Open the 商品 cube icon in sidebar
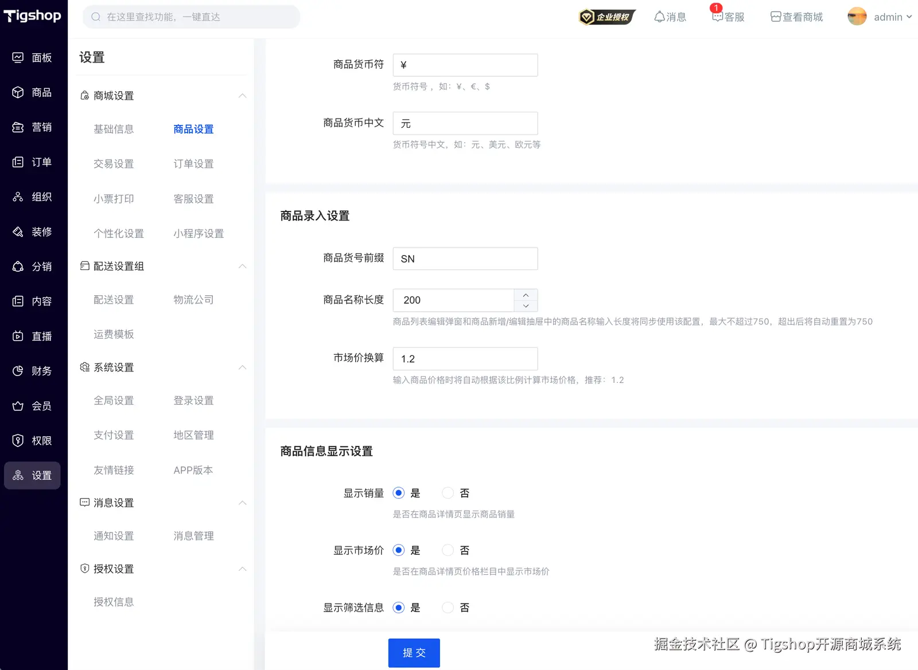The width and height of the screenshot is (918, 670). tap(18, 92)
